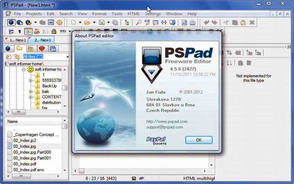
Task: Collapse the soft informer home tree node
Action: tap(23, 69)
